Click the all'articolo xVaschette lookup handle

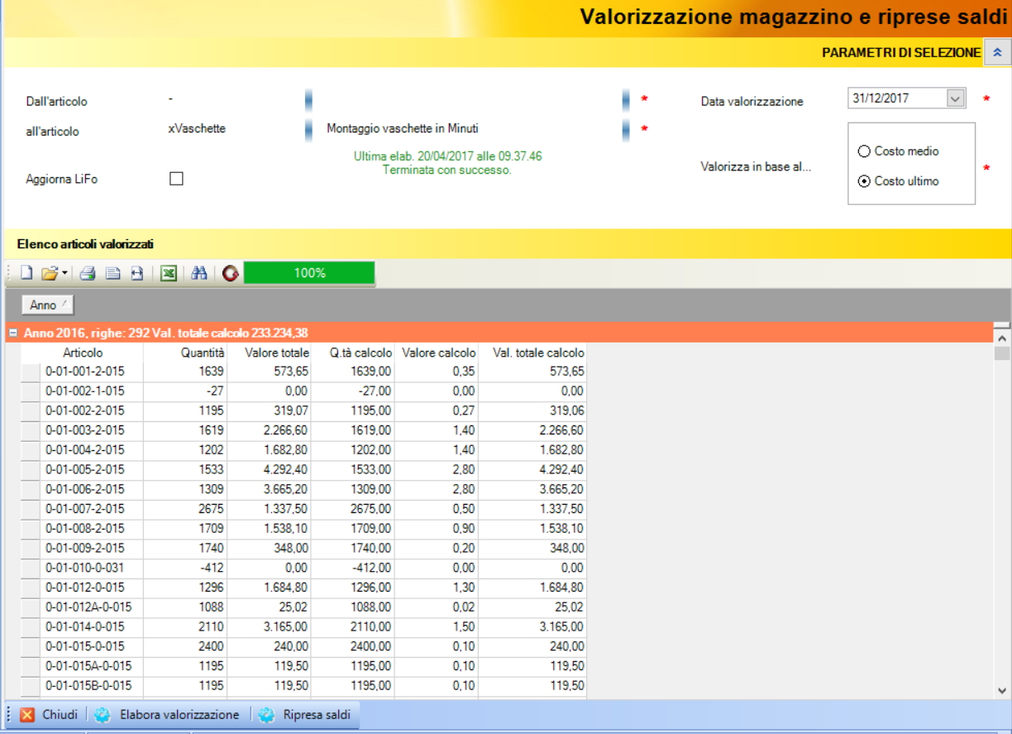click(308, 130)
